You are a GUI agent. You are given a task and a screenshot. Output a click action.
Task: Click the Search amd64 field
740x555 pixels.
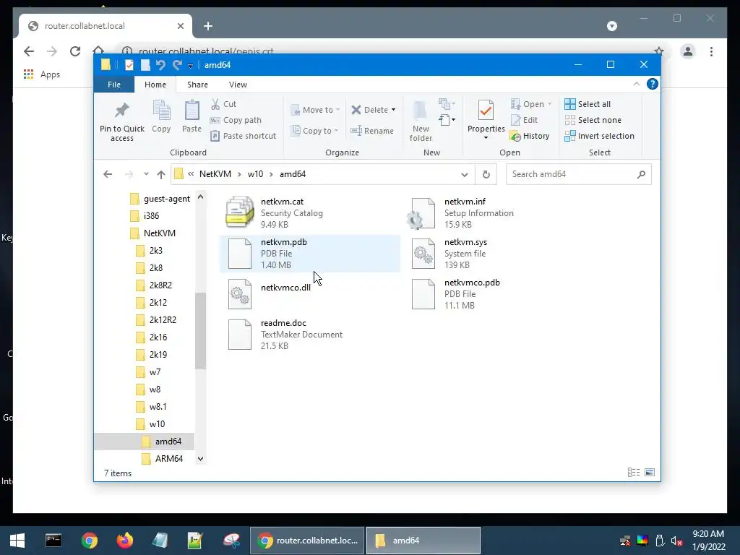(579, 174)
